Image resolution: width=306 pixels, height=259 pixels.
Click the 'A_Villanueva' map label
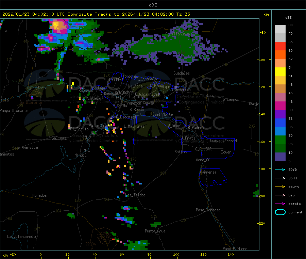click(x=177, y=34)
